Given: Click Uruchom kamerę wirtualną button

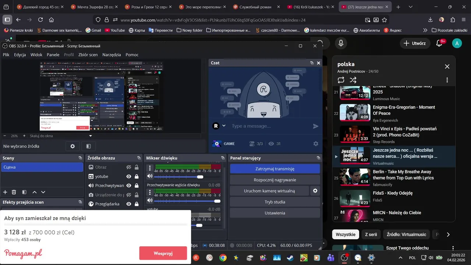Looking at the screenshot, I should click(x=269, y=191).
